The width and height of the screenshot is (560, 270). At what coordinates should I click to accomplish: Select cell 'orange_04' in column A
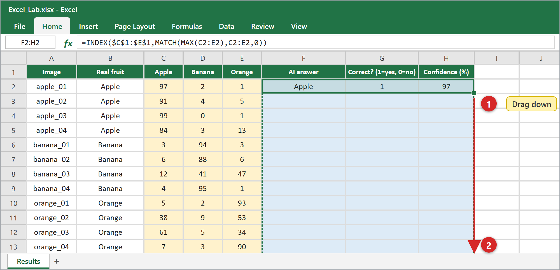[x=52, y=247]
